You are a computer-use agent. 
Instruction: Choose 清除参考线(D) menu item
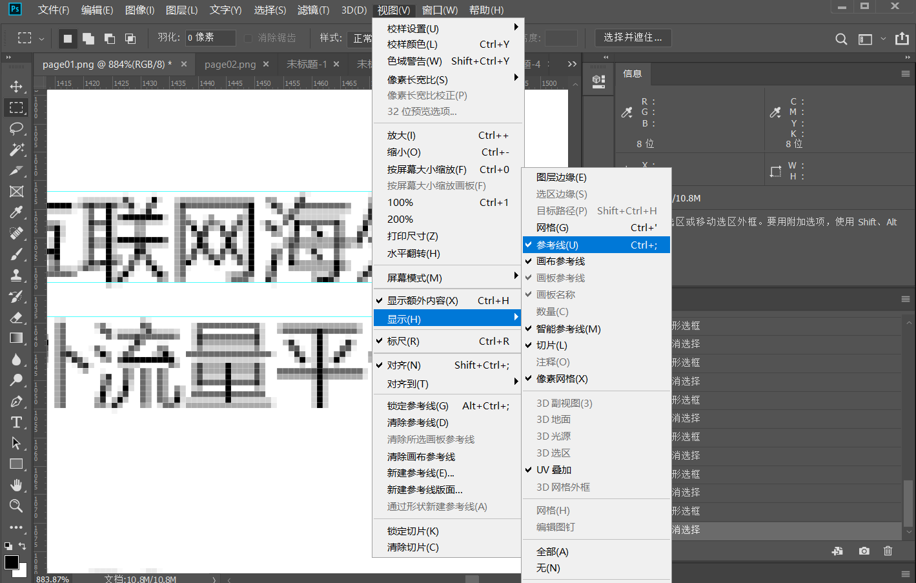447,422
